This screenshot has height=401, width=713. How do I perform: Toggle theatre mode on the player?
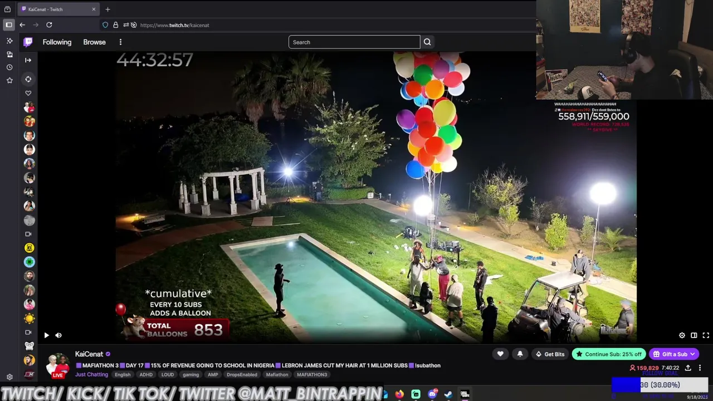[694, 335]
